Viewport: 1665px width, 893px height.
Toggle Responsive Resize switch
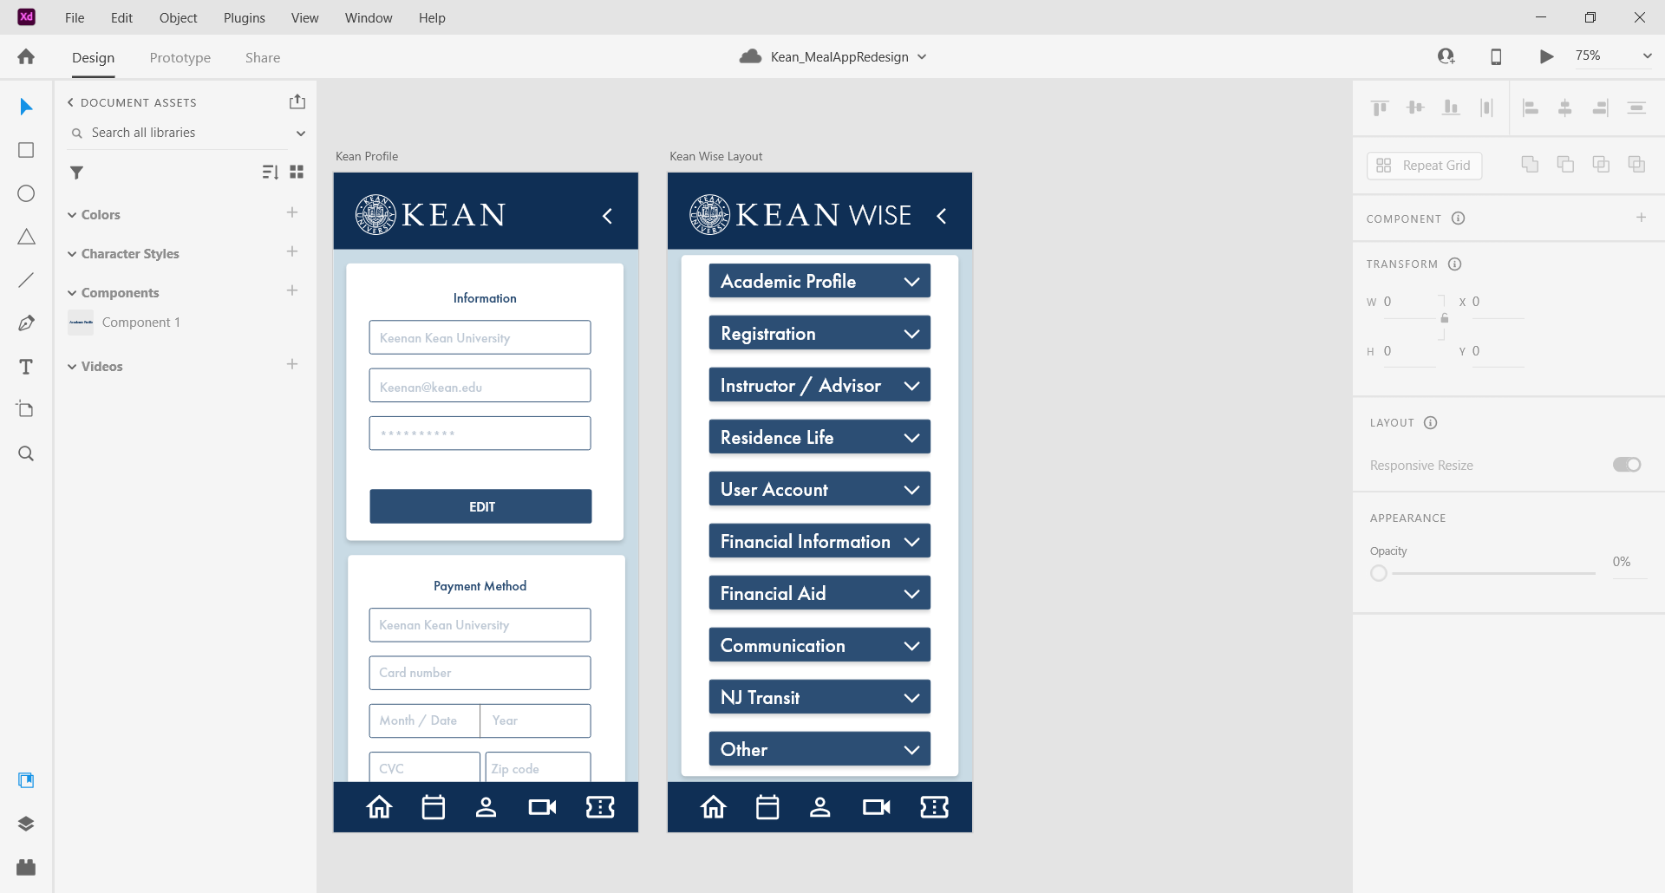click(x=1627, y=465)
